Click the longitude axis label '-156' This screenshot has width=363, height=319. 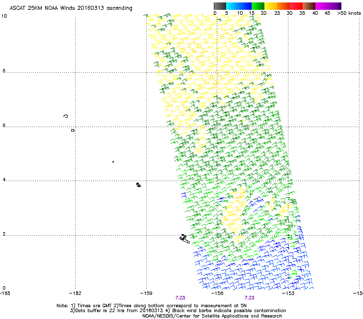(x=217, y=293)
